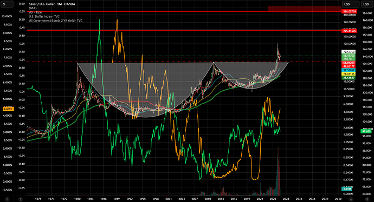This screenshot has width=374, height=202.
Task: Click the 2010 label on time axis
Action: pyautogui.click(x=208, y=199)
